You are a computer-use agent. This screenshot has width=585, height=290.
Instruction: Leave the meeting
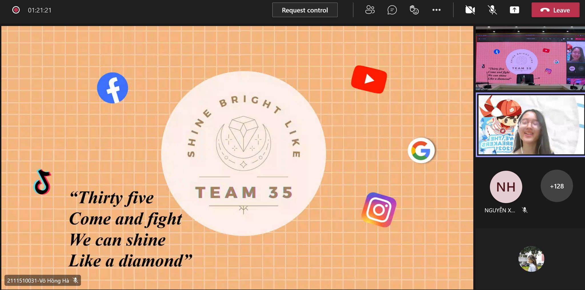555,10
